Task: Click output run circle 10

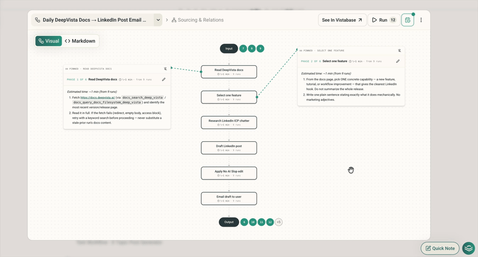Action: coord(253,222)
